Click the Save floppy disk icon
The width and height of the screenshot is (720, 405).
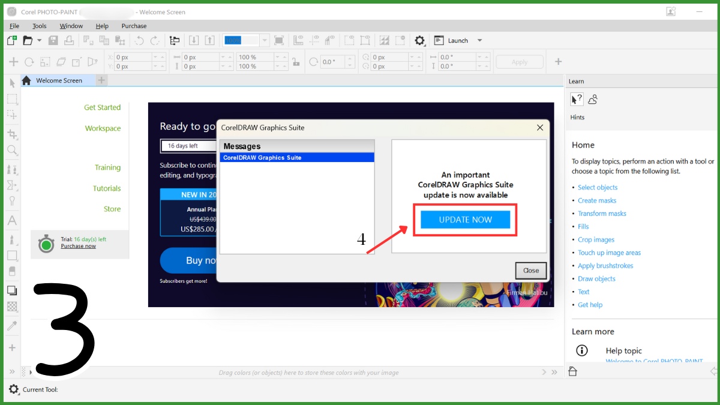point(53,40)
